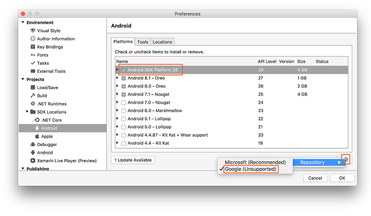The height and width of the screenshot is (216, 371).
Task: Switch to the Tools tab
Action: [x=142, y=42]
